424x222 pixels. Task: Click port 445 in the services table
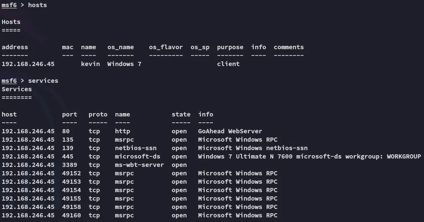click(68, 156)
